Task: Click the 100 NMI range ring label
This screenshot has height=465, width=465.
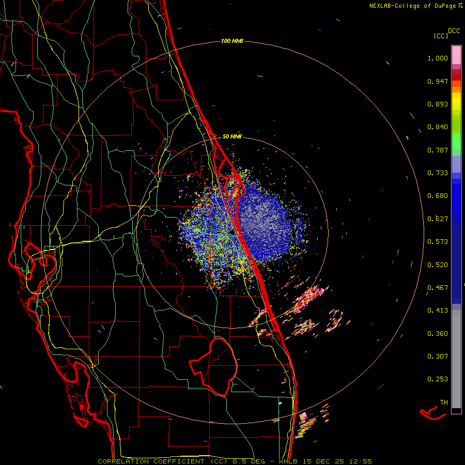Action: (232, 41)
